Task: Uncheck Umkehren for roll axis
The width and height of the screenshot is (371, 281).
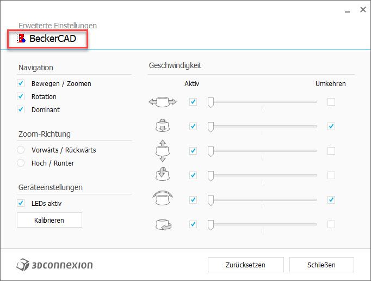Action: pos(331,200)
